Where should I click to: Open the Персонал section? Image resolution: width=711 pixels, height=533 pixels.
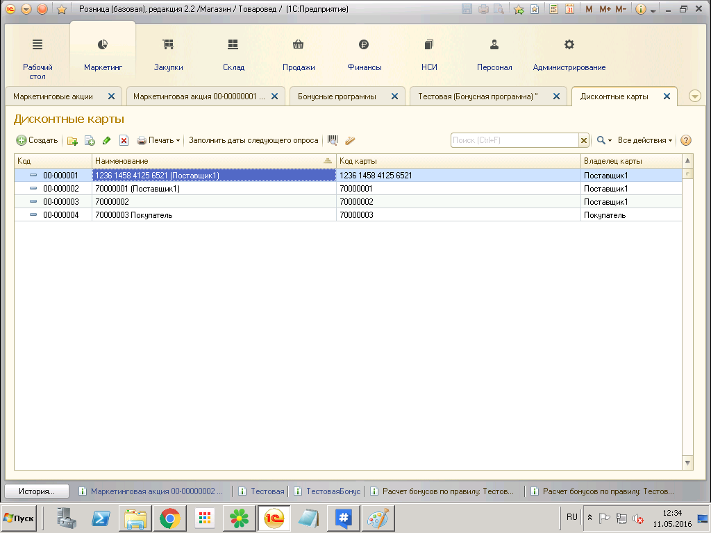click(494, 54)
